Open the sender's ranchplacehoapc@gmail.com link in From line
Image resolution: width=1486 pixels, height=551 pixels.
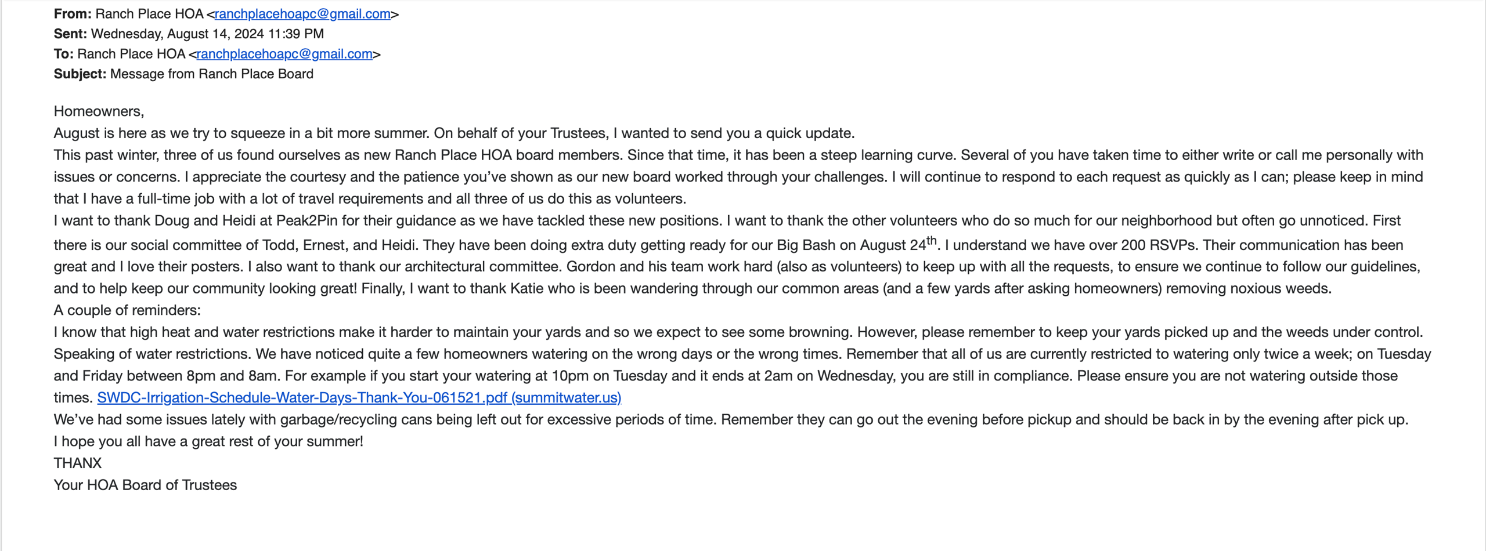302,14
